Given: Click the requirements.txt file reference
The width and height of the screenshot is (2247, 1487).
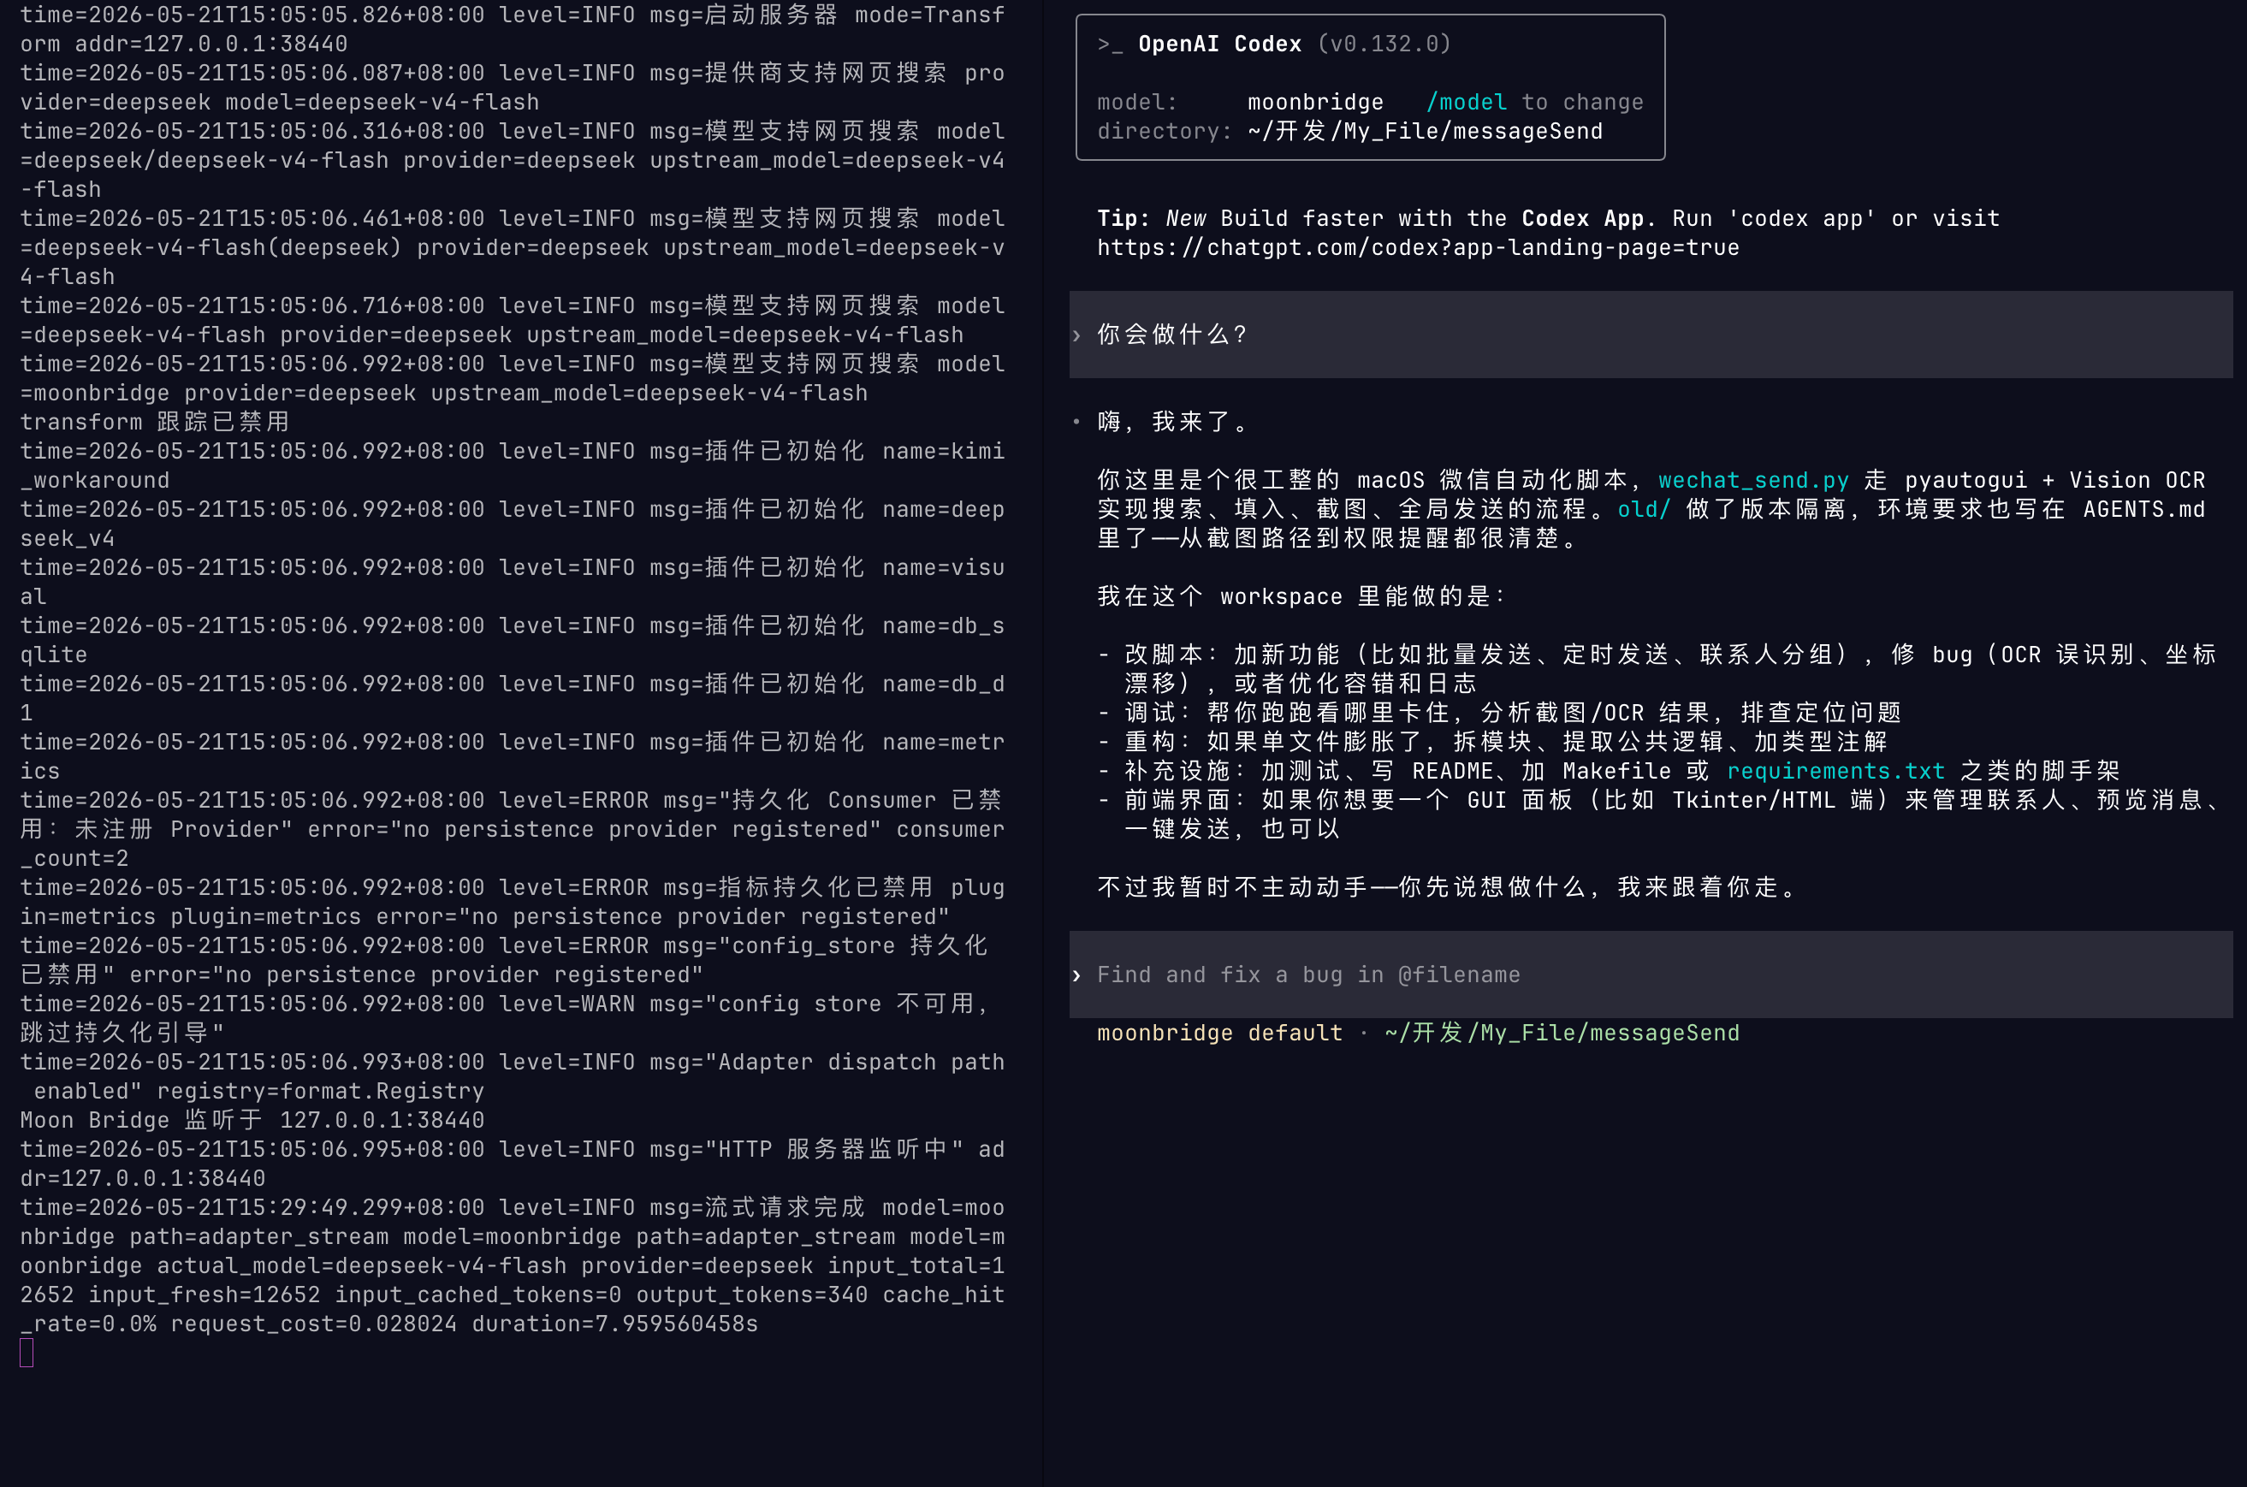Looking at the screenshot, I should coord(1835,771).
